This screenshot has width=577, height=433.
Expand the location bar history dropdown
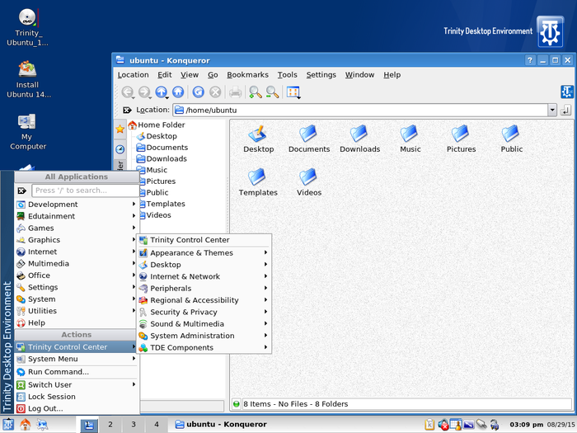[x=552, y=110]
